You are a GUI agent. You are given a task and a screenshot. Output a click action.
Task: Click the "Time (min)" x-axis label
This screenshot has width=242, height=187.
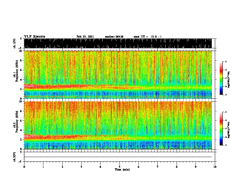(122, 170)
